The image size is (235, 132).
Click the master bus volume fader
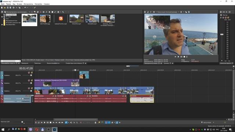(222, 34)
